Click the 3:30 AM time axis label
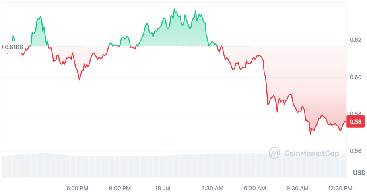This screenshot has width=367, height=193. click(x=212, y=188)
